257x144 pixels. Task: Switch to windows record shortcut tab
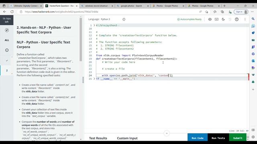pos(97,6)
